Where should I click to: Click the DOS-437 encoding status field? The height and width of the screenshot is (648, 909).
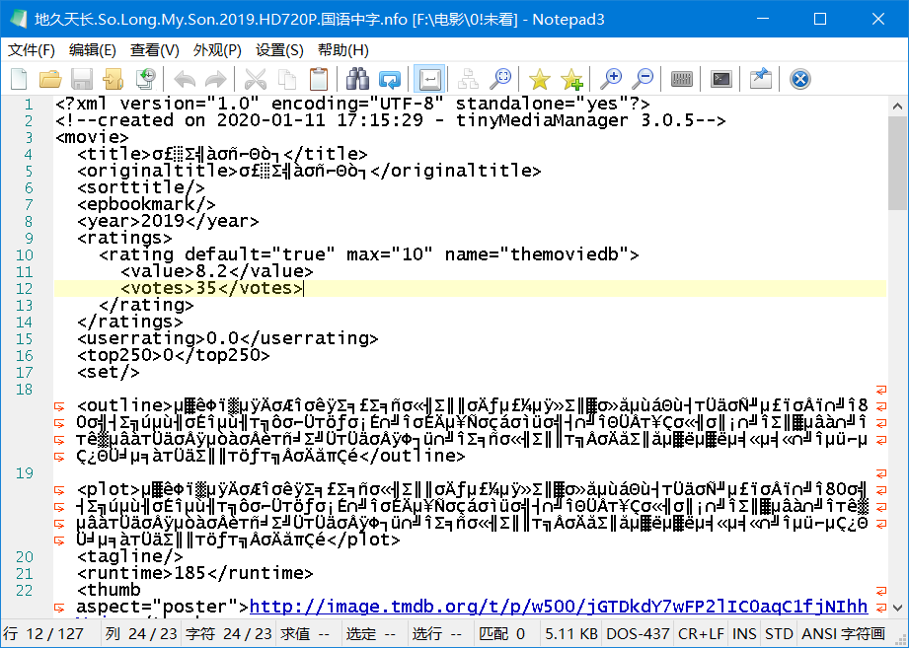[x=638, y=633]
